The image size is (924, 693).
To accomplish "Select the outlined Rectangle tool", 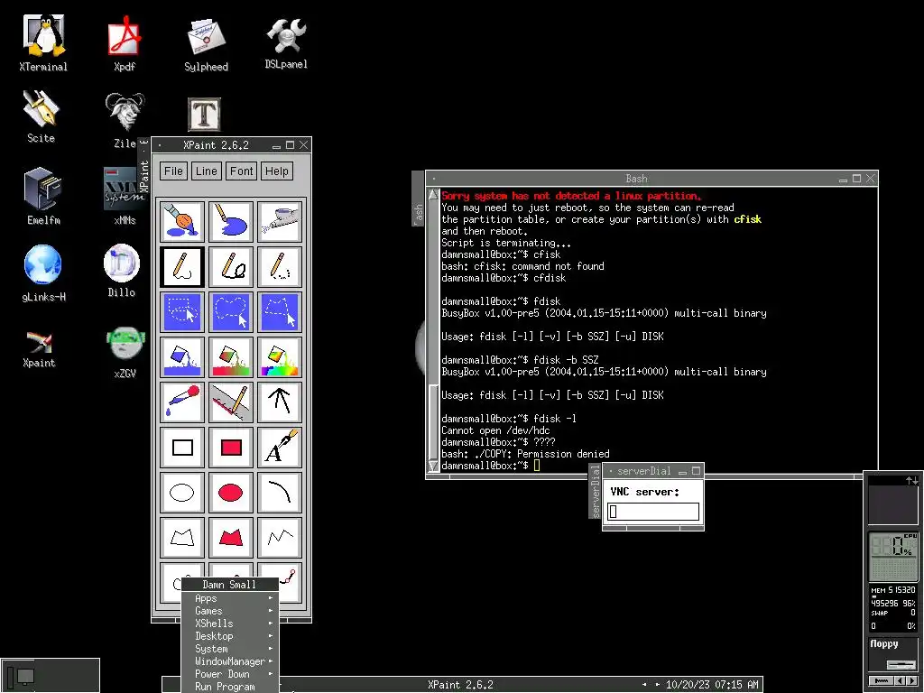I will tap(182, 448).
